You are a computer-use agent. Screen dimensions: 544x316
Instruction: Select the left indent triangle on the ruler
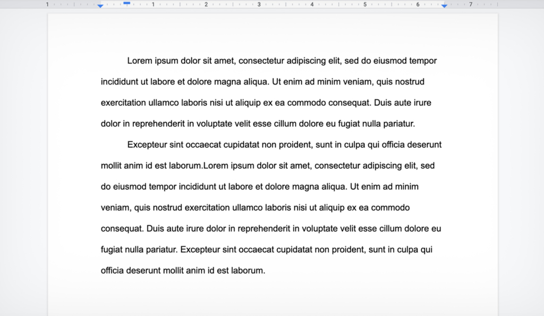100,5
